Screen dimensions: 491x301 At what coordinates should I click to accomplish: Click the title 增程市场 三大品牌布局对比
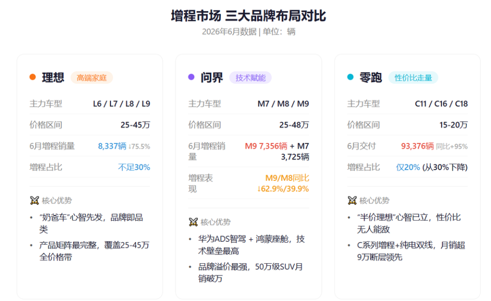[x=249, y=16]
